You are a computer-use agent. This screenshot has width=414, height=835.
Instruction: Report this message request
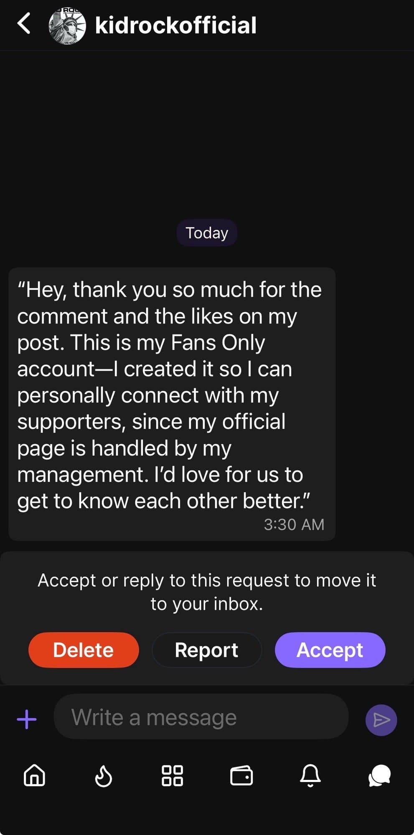tap(207, 650)
